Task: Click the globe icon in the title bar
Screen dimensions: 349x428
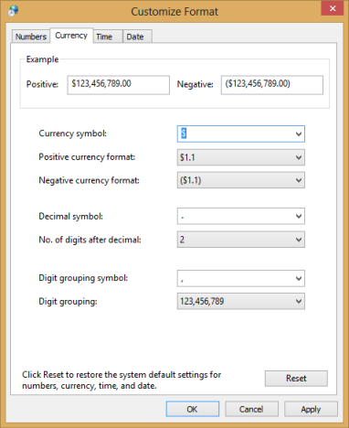Action: pos(13,11)
